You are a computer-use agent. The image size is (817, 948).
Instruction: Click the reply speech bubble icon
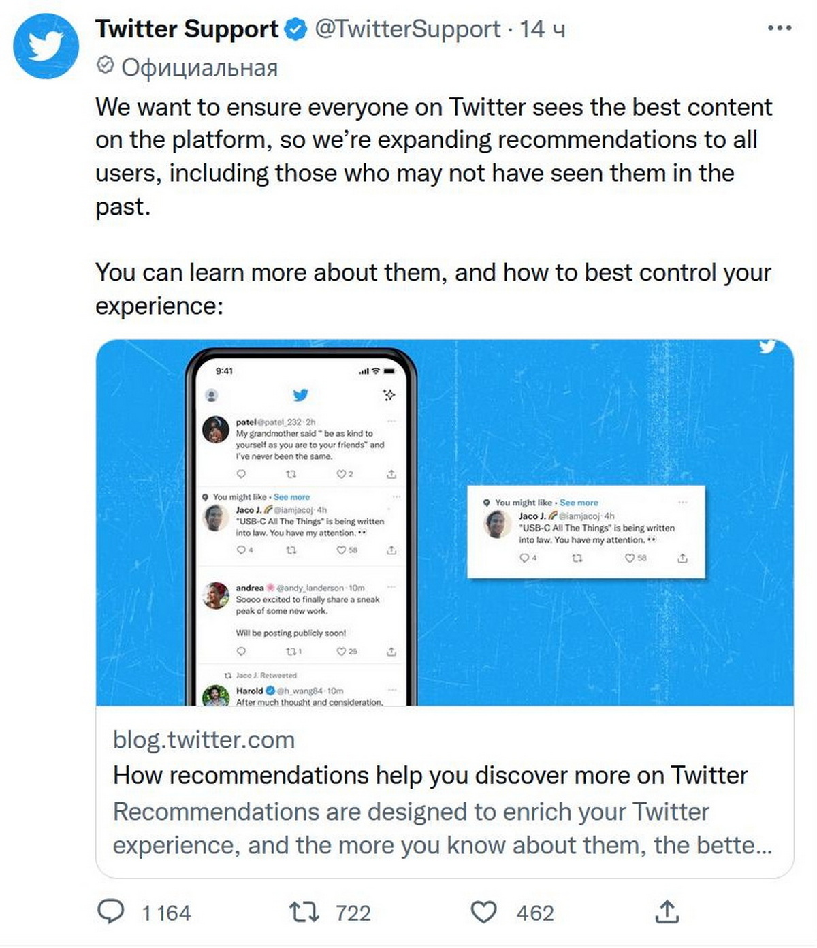point(111,912)
